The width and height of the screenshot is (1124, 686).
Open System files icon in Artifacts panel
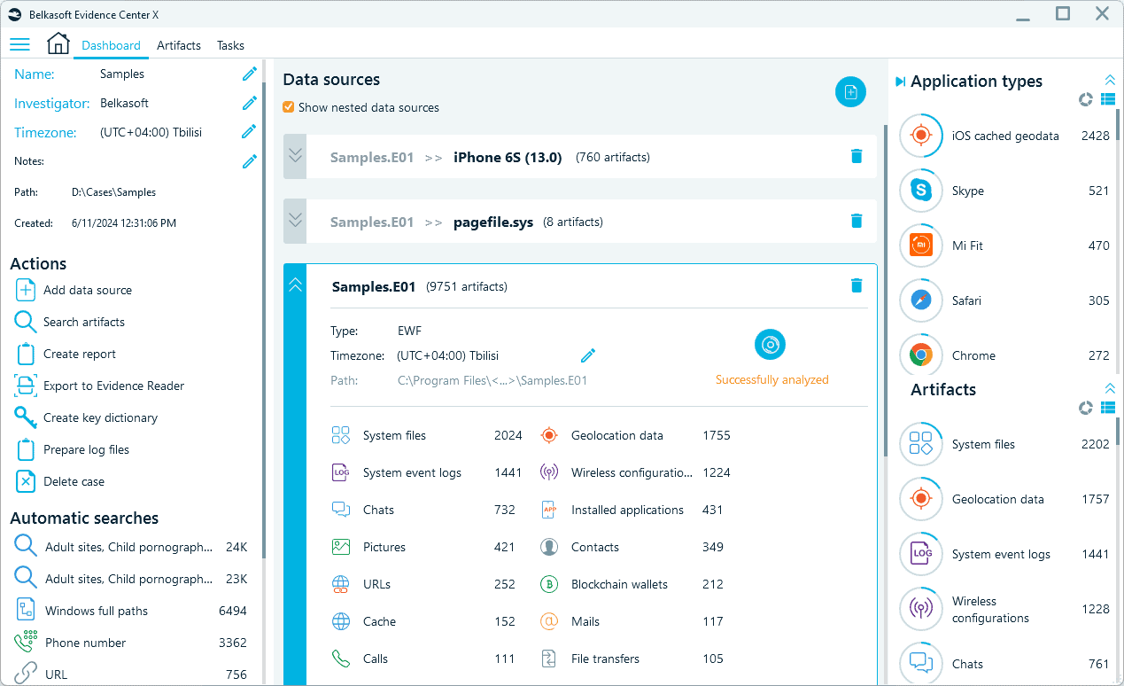coord(921,444)
